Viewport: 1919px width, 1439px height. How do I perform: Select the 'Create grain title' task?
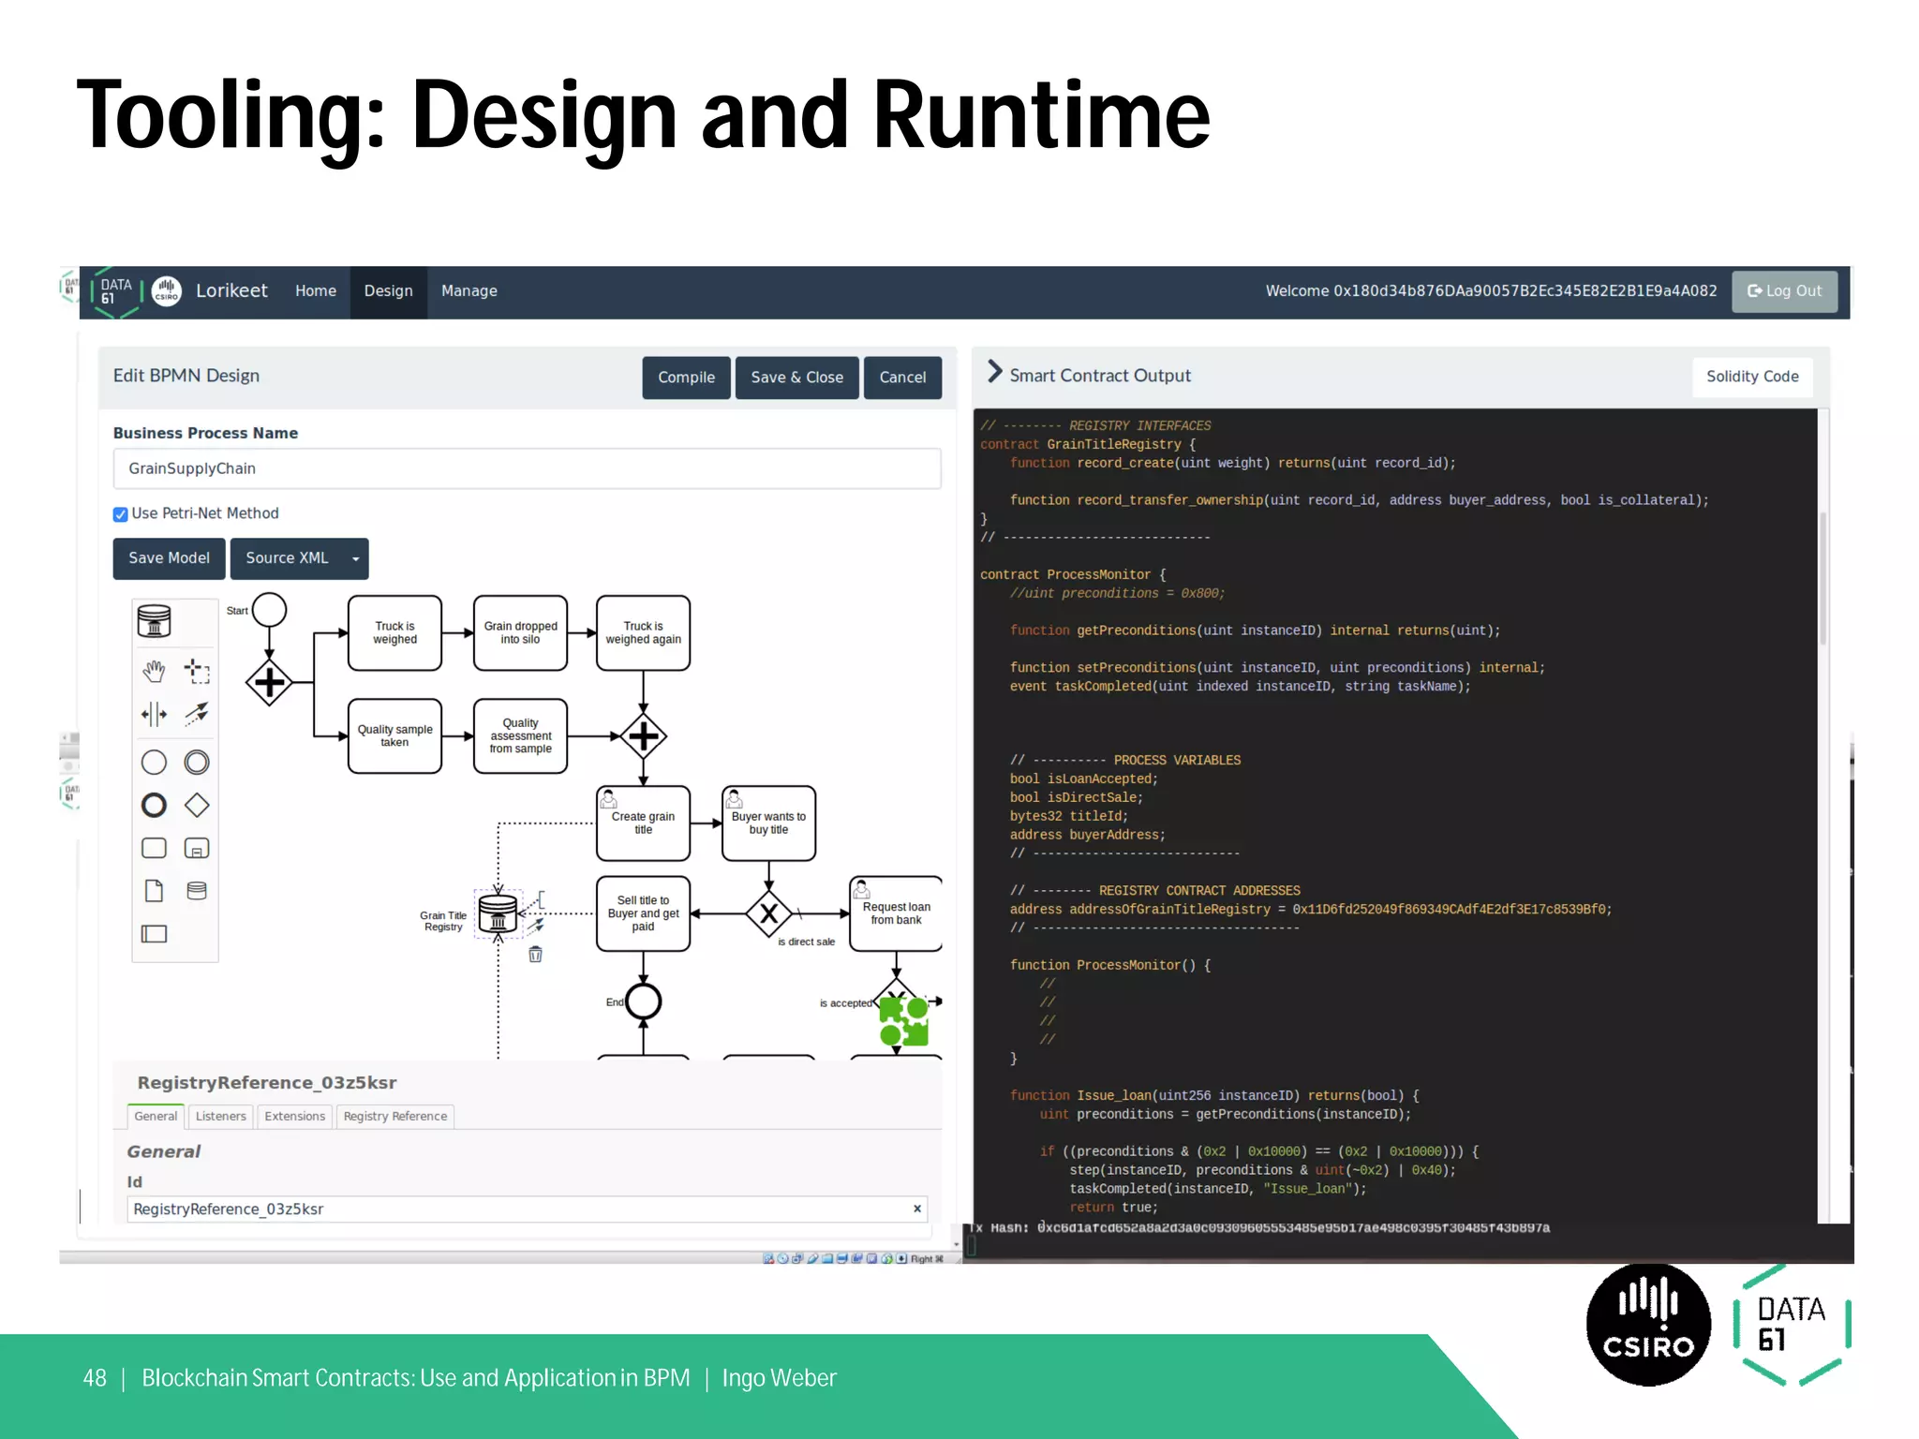pyautogui.click(x=644, y=823)
